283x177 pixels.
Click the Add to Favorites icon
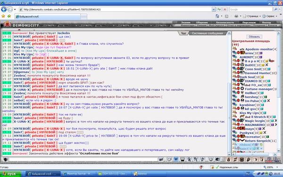[x=9, y=16]
